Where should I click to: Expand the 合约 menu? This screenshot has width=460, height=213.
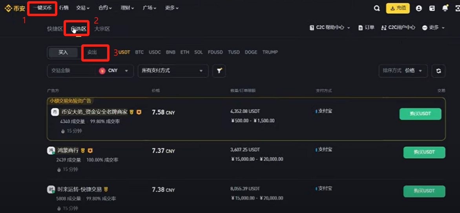(x=105, y=8)
